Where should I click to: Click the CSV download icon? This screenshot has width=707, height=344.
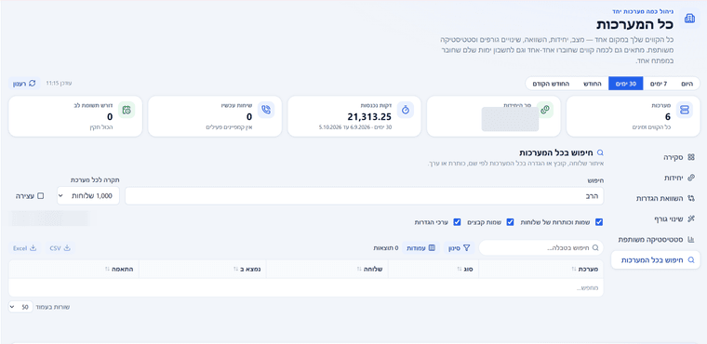pyautogui.click(x=67, y=247)
